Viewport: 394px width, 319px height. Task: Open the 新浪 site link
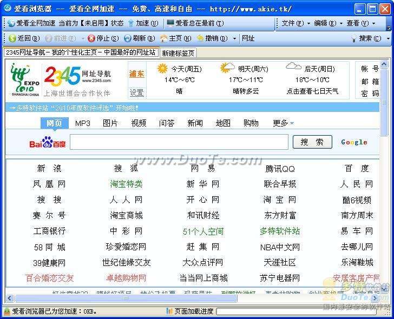49,168
